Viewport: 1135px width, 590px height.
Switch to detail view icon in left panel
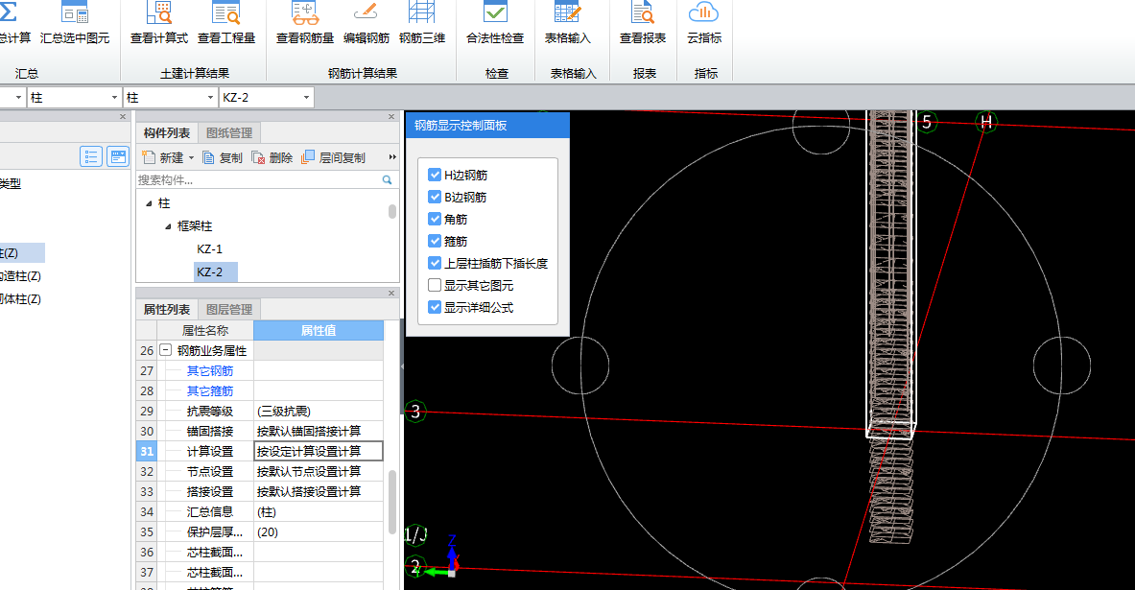117,156
